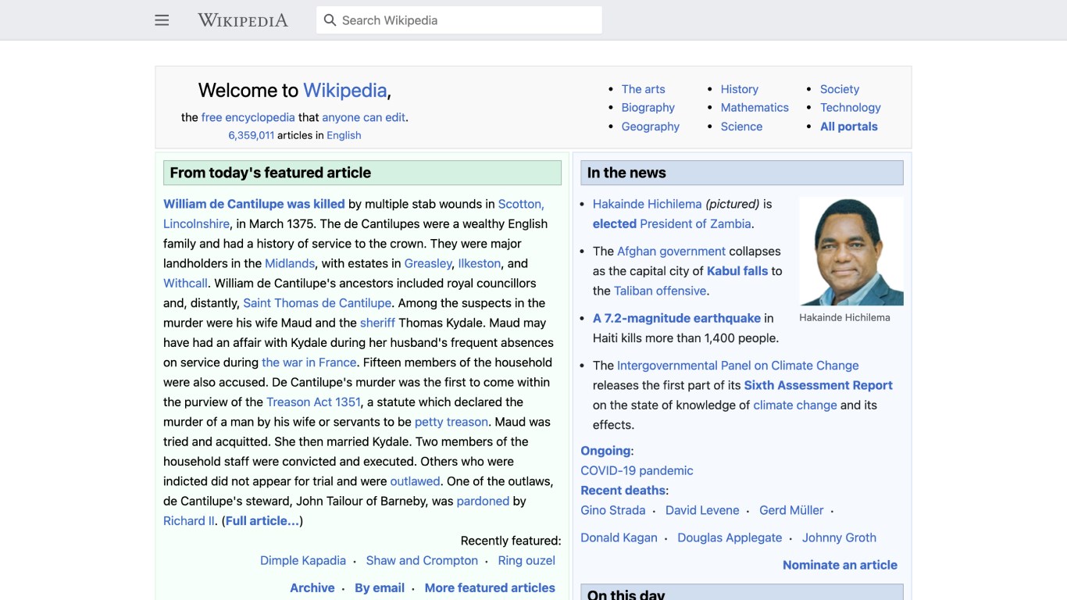
Task: Open the war in France link
Action: (x=309, y=362)
